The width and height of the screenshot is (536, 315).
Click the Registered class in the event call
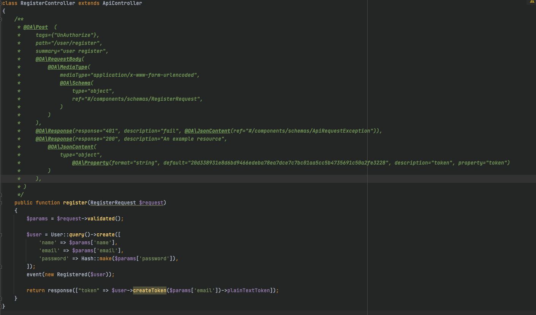coord(72,274)
